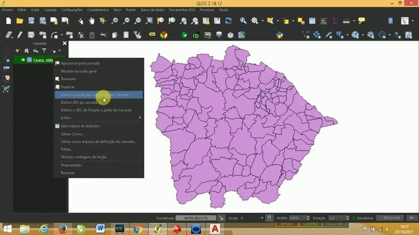
Task: Toggle the scale lock button
Action: (269, 217)
